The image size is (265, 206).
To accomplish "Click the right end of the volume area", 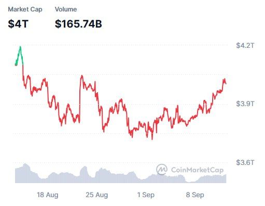I will click(x=226, y=175).
